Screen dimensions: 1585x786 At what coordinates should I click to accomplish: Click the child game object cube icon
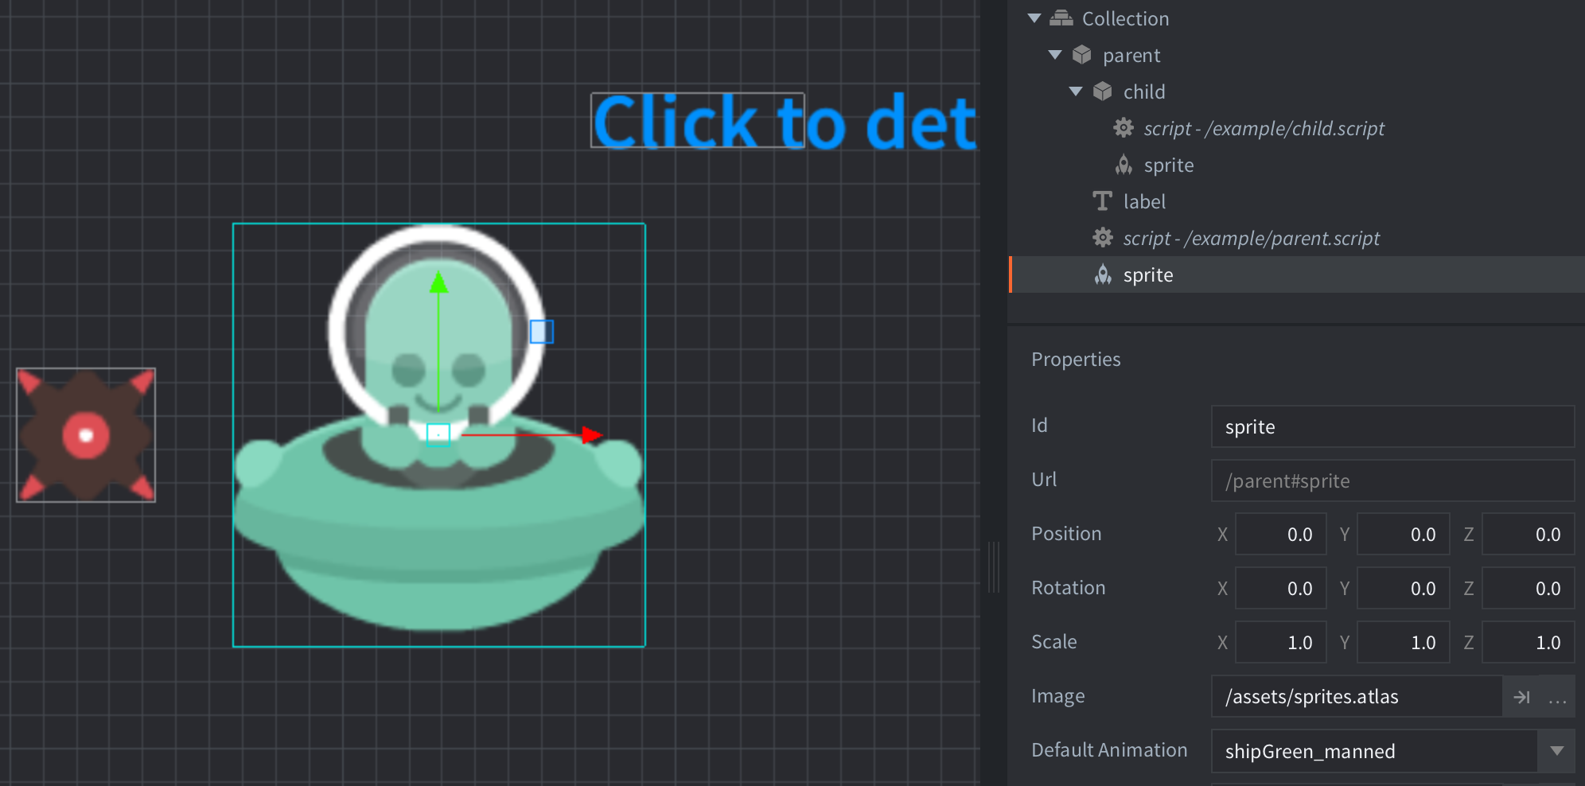pyautogui.click(x=1102, y=91)
